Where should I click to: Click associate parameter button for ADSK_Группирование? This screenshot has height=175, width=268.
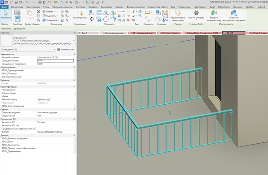(x=75, y=70)
